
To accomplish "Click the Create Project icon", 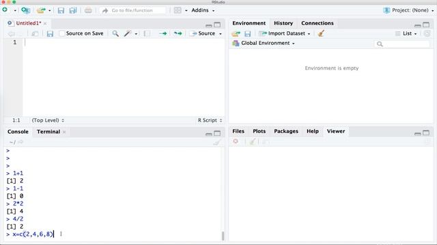I will pos(26,10).
